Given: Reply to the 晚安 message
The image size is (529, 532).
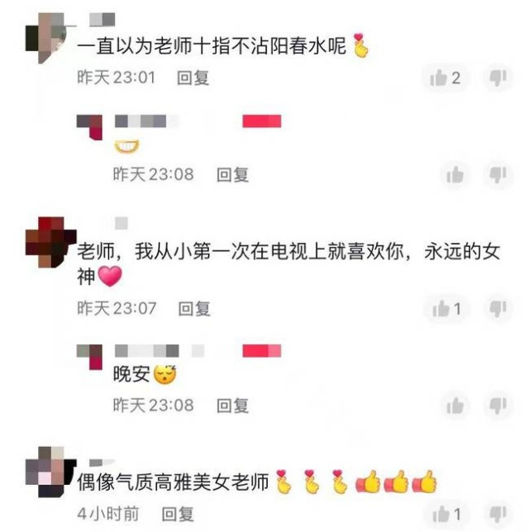Looking at the screenshot, I should coord(232,406).
